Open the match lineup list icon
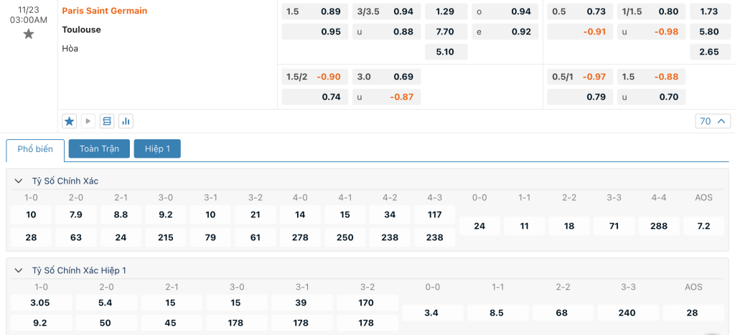Screen dimensions: 735x335 click(x=107, y=121)
